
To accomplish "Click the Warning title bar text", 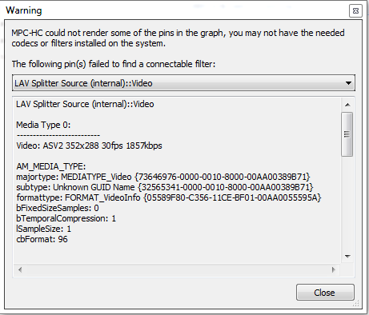I will coord(24,10).
